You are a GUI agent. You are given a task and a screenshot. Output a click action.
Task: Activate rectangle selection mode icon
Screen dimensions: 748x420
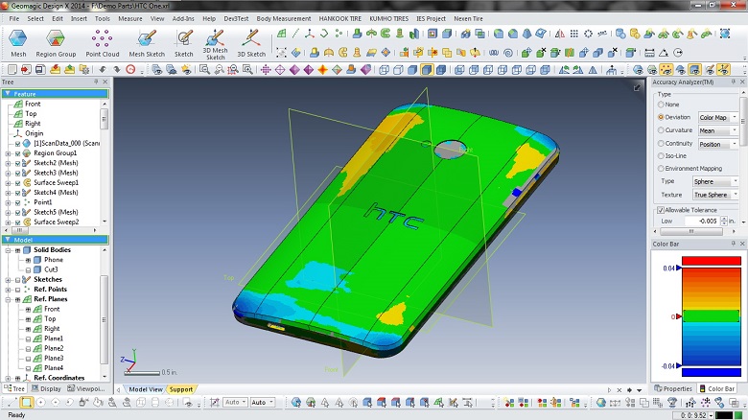(x=26, y=403)
